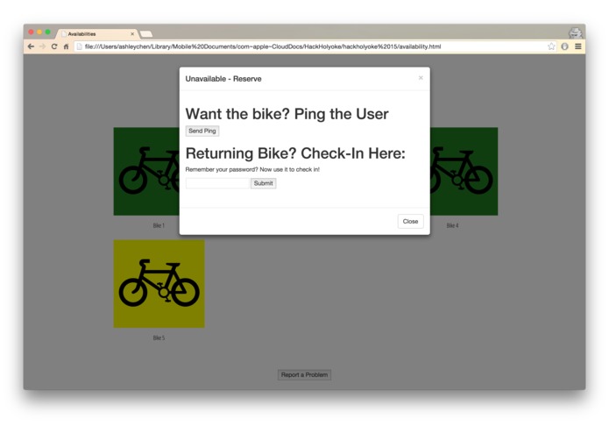
Task: Select the yellow Bike 5 thumbnail
Action: (159, 284)
